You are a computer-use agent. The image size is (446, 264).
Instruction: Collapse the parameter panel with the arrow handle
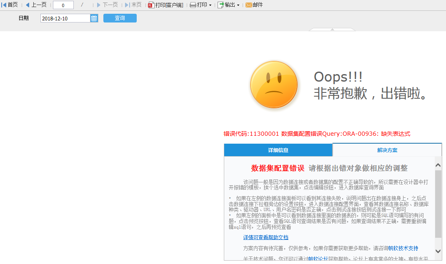point(332,29)
